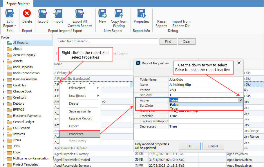Click the Export report icon

(x=43, y=13)
